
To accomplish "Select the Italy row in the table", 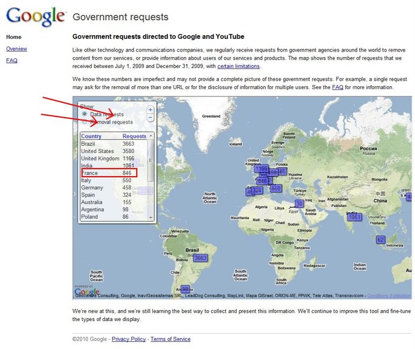I will click(x=114, y=180).
